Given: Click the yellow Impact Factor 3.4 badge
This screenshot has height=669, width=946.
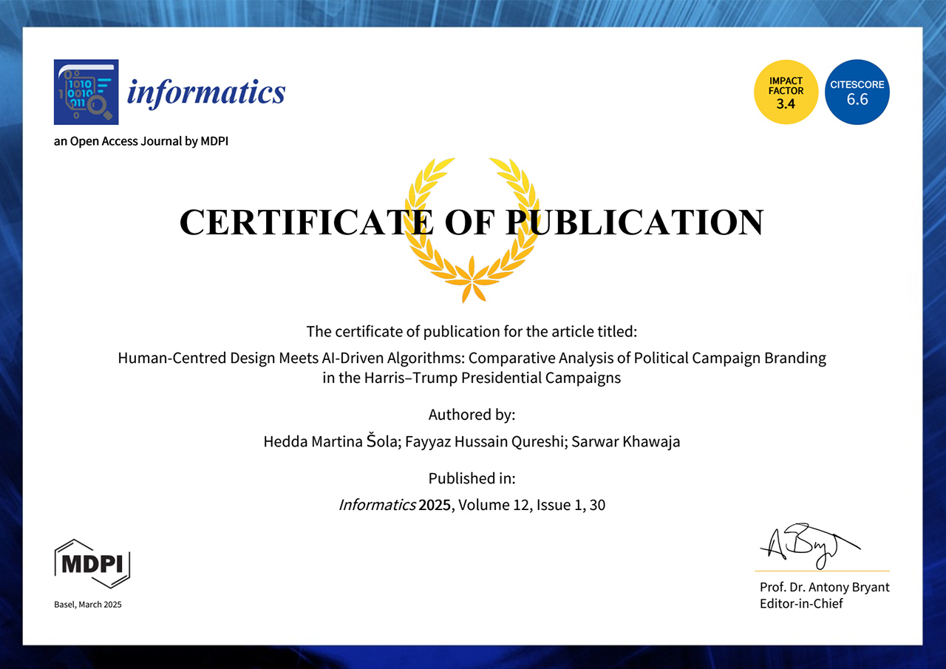Looking at the screenshot, I should pyautogui.click(x=786, y=91).
